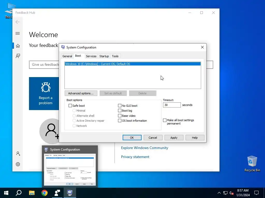Click the Timeout seconds field
Image resolution: width=265 pixels, height=198 pixels.
(x=172, y=105)
